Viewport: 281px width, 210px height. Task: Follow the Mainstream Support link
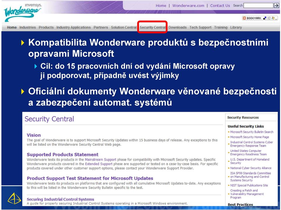100,160
